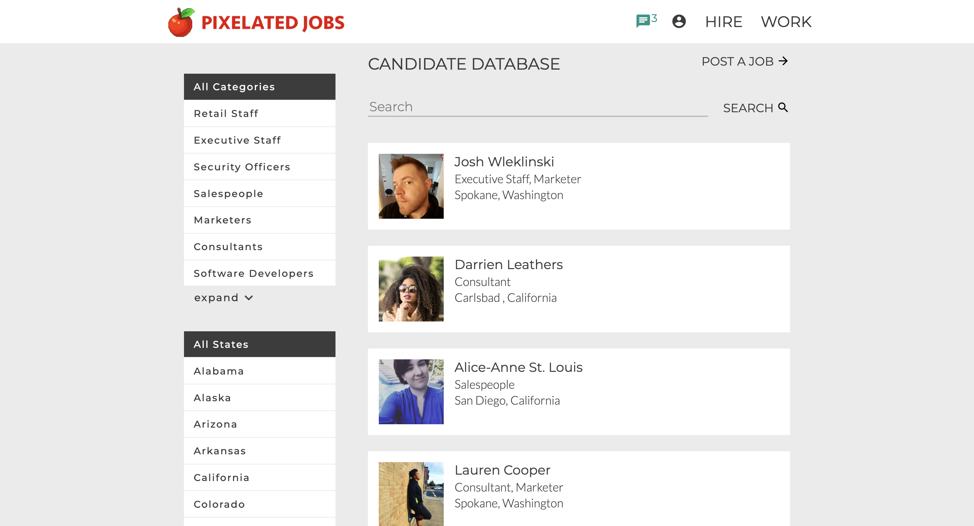The width and height of the screenshot is (974, 526).
Task: Click the All States header
Action: tap(221, 344)
